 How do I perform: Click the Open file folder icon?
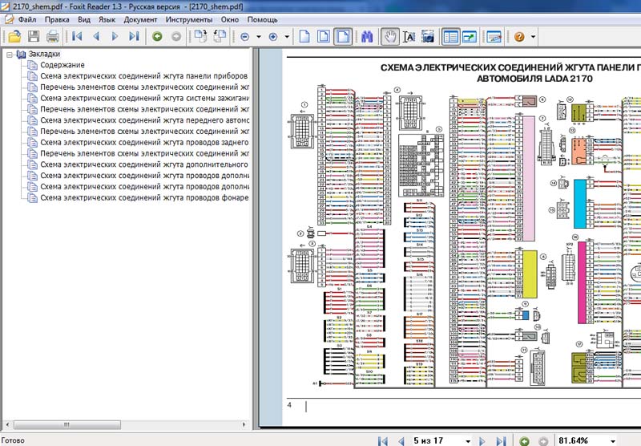pyautogui.click(x=14, y=37)
